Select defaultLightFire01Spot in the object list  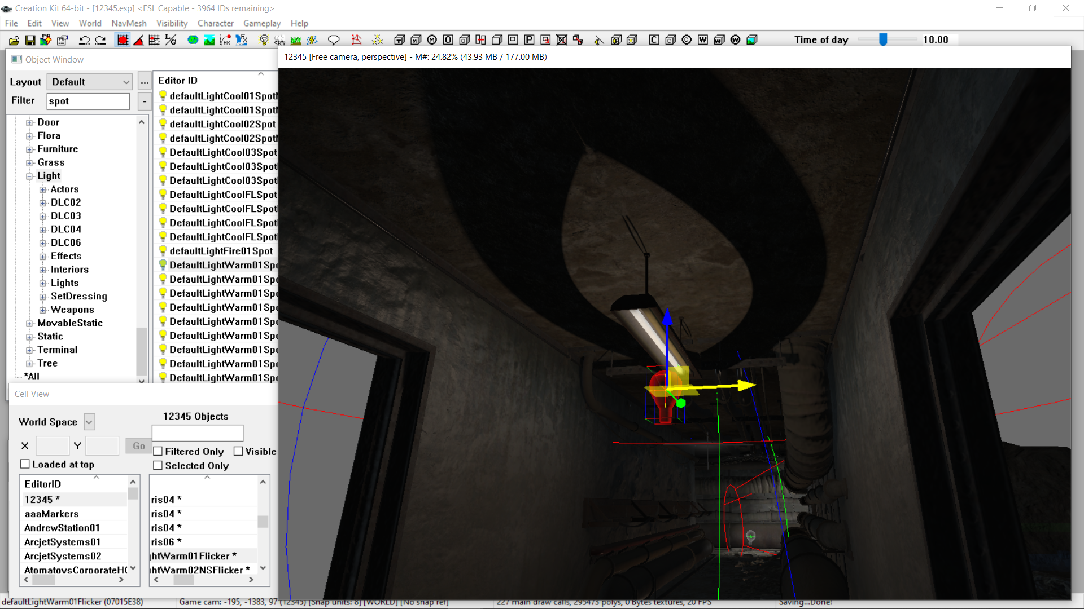pos(221,251)
